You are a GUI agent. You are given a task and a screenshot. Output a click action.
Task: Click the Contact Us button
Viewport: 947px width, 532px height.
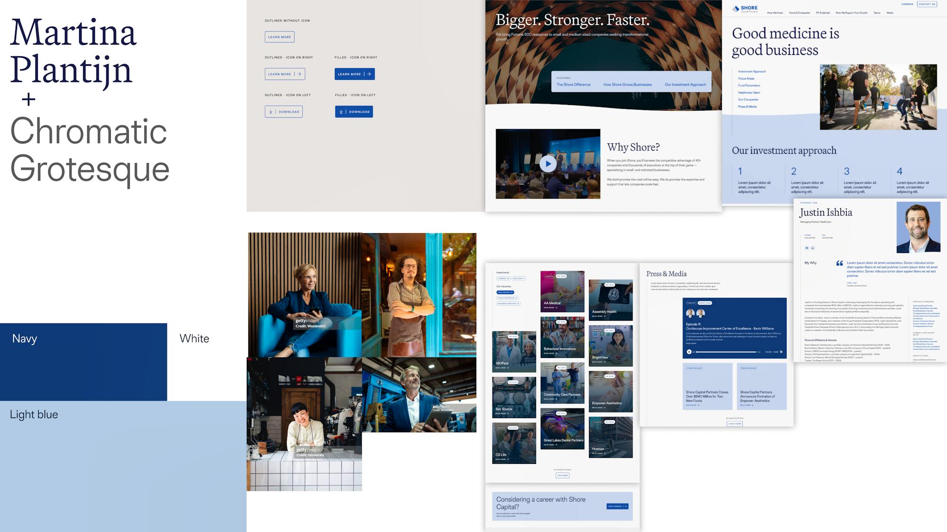pos(927,4)
